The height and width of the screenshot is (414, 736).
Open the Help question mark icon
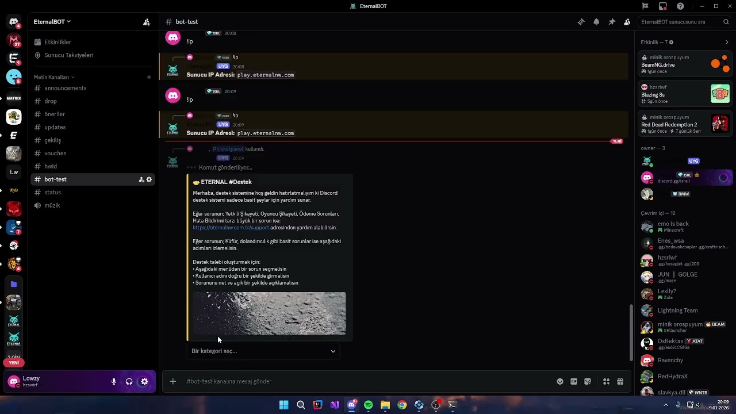pyautogui.click(x=680, y=6)
